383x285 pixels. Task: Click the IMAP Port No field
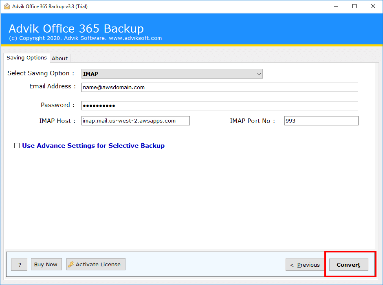tap(321, 121)
